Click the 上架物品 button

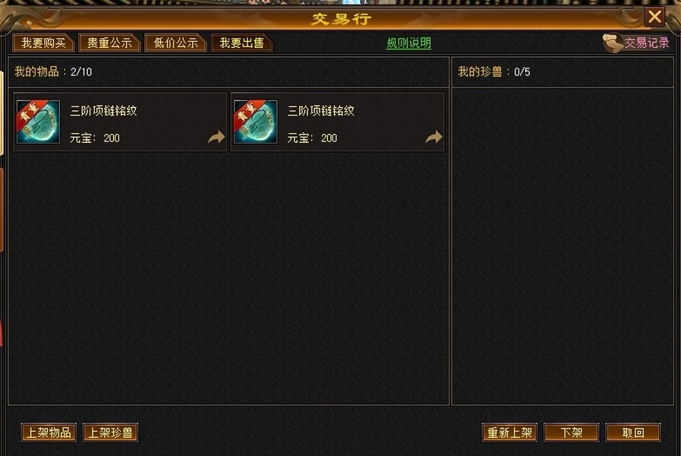click(49, 432)
